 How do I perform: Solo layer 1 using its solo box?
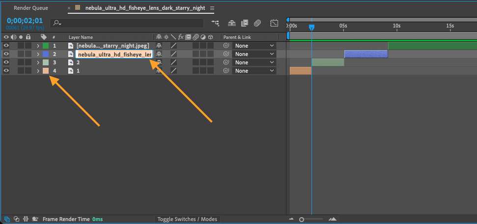tap(21, 46)
